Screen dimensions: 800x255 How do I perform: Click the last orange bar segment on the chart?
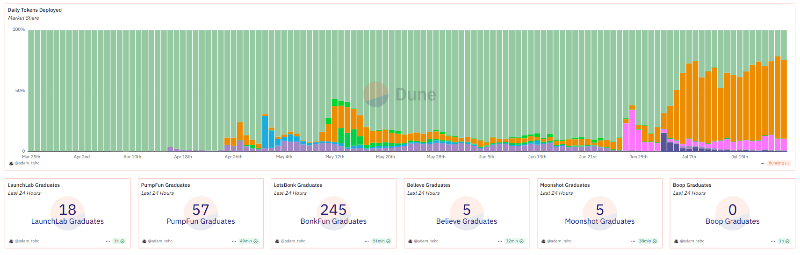[784, 99]
